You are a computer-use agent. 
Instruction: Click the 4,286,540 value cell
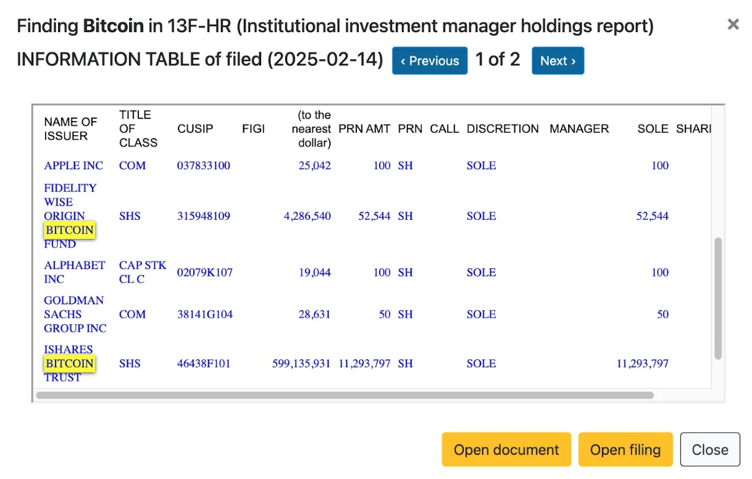point(307,216)
